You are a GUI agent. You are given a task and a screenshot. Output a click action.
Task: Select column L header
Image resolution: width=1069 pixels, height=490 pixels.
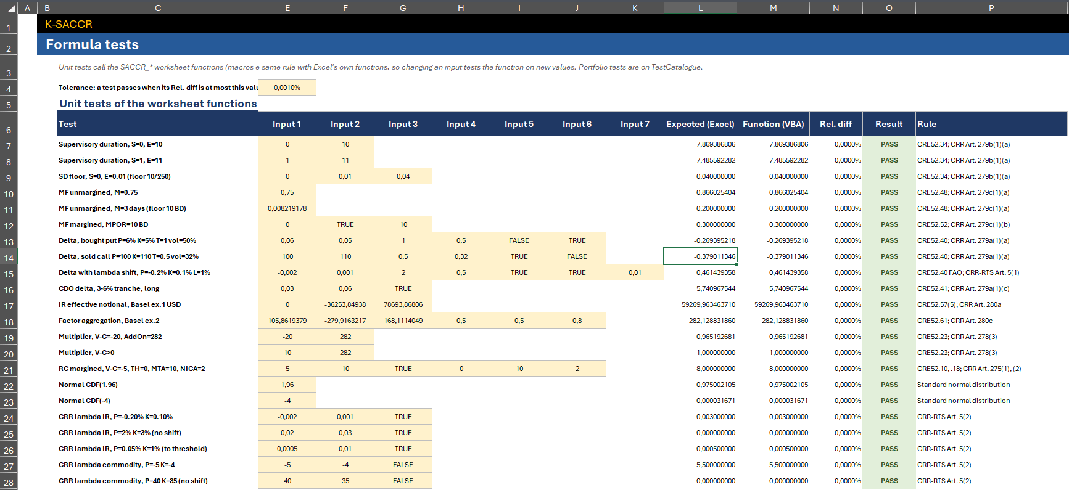click(x=700, y=7)
